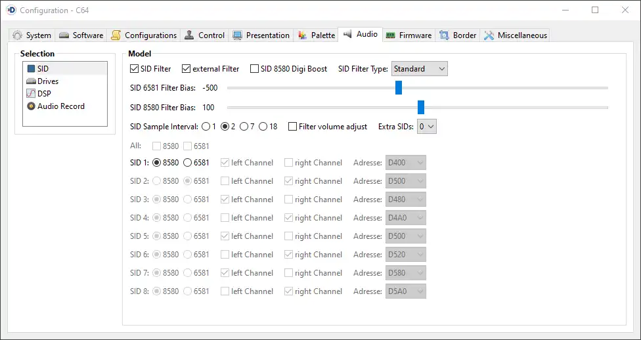
Task: Open the Configurations tab
Action: point(144,35)
